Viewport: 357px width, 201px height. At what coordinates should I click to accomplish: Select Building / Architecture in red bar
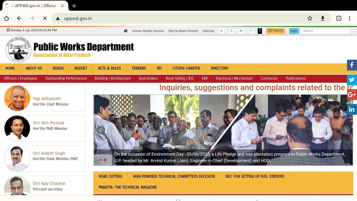tap(113, 78)
